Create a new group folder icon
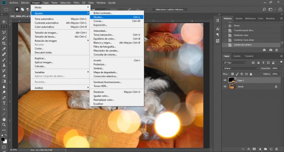The height and width of the screenshot is (152, 284). [265, 149]
